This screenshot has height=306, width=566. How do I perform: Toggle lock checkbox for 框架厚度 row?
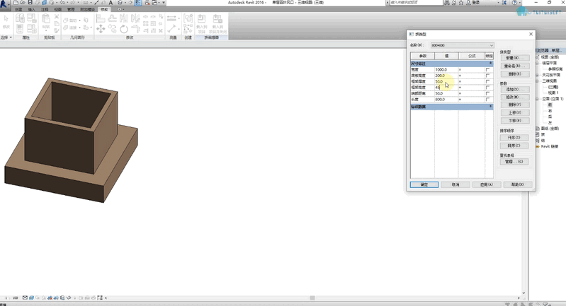(487, 81)
